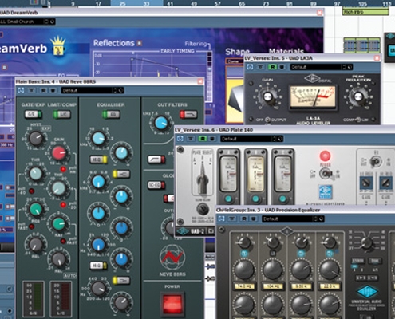Toggle the SC-EQ sidechain button
Screen dimensions: 395x319
[x=156, y=185]
